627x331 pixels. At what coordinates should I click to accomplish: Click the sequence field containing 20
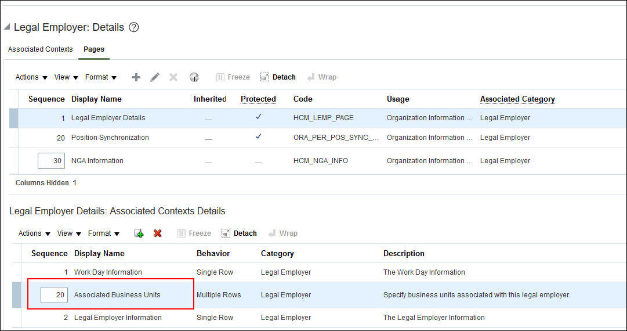[54, 294]
